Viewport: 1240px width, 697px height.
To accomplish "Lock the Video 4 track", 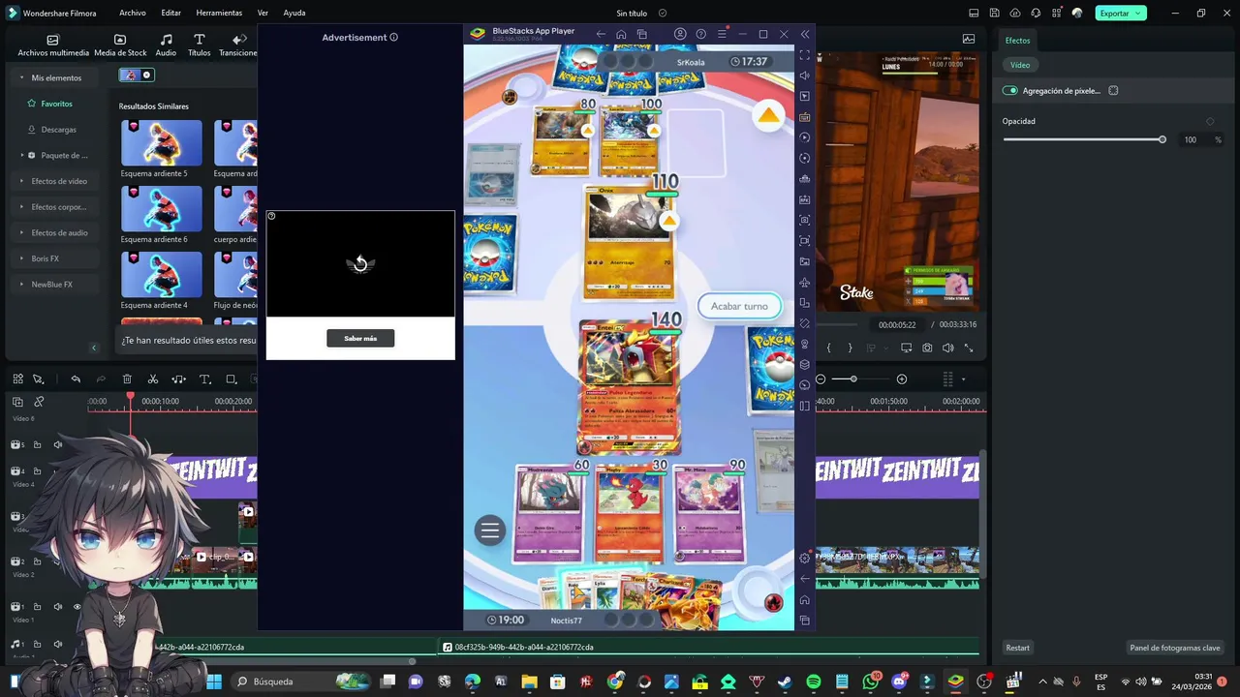I will pos(37,471).
